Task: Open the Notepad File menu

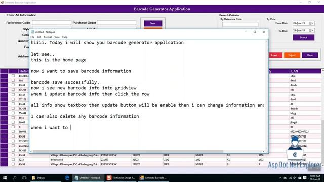Action: point(32,37)
